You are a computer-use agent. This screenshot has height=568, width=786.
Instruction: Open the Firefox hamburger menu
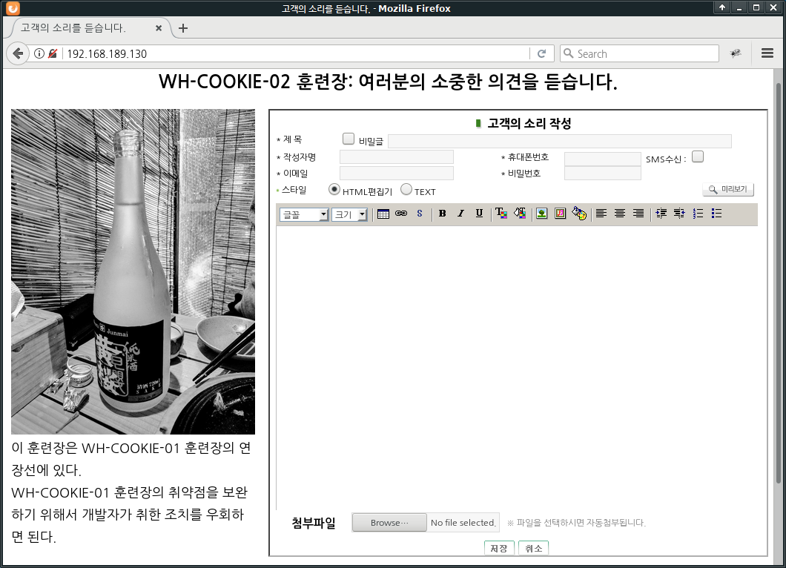[767, 53]
